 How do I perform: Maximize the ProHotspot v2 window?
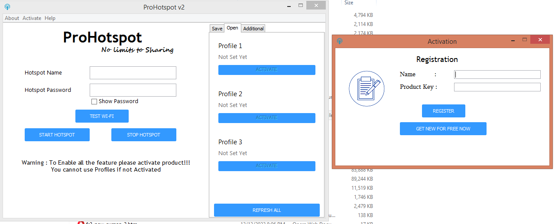pos(301,6)
